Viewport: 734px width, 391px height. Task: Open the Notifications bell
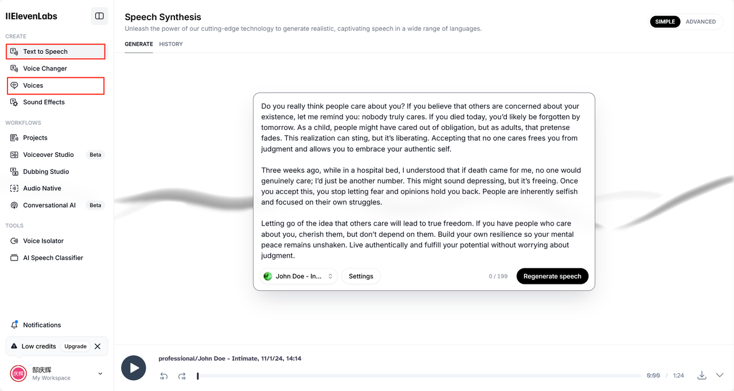tap(14, 325)
